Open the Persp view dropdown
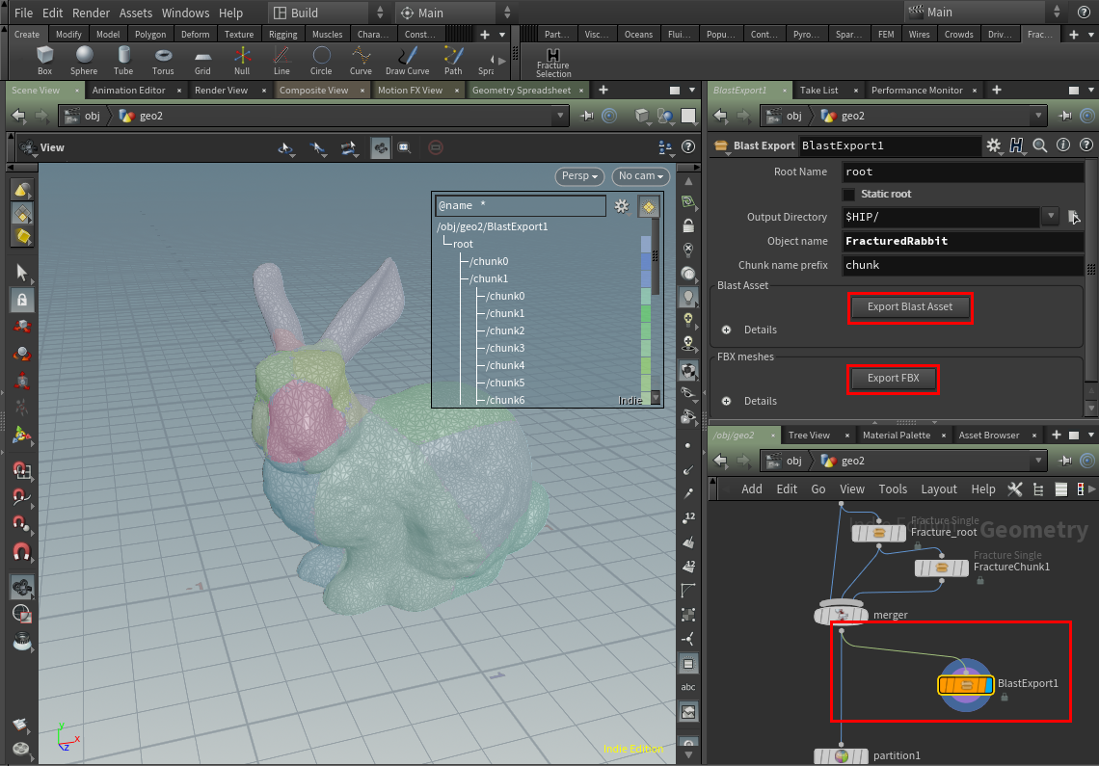This screenshot has height=766, width=1099. pyautogui.click(x=578, y=175)
